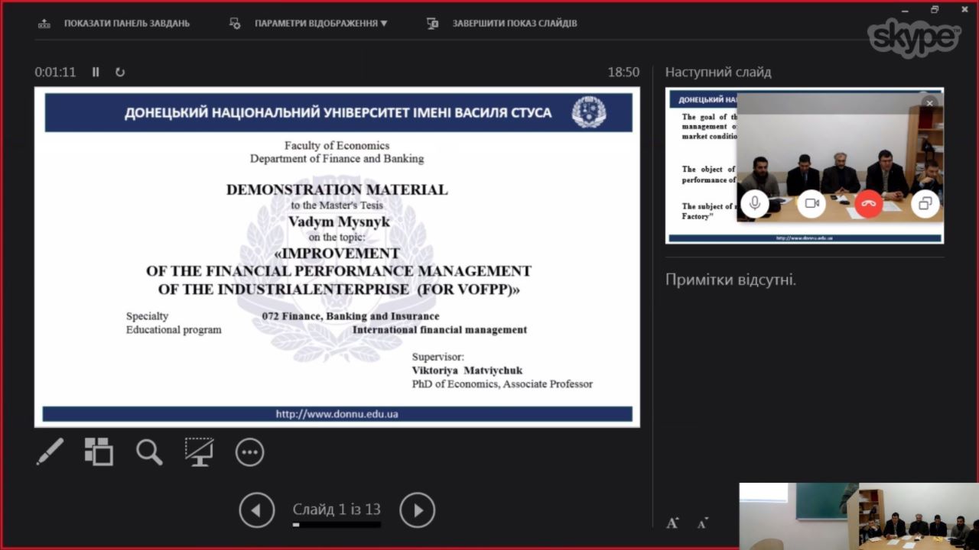Viewport: 979px width, 550px height.
Task: Click the DEMONSTRATION MATERIAL heading
Action: [x=337, y=189]
